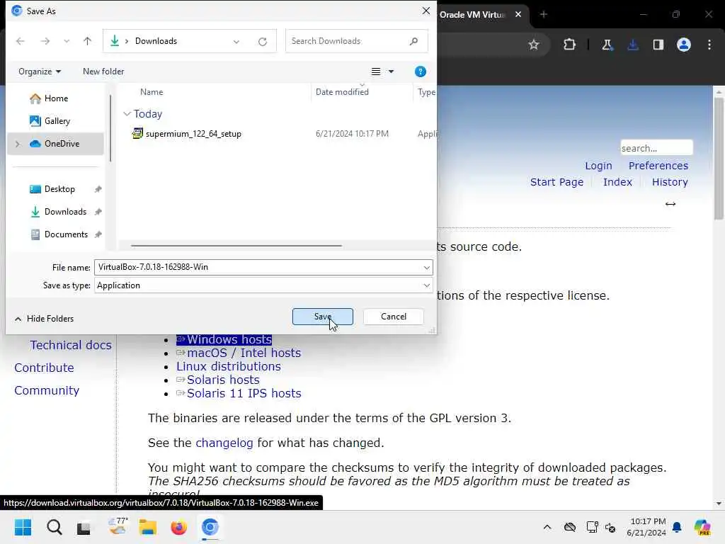Image resolution: width=725 pixels, height=544 pixels.
Task: Expand the address bar path dropdown
Action: tap(236, 42)
